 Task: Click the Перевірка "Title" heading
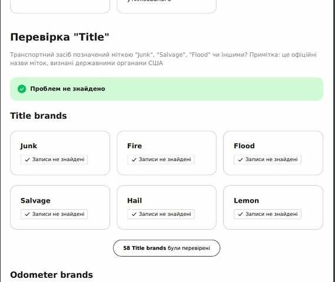coord(59,37)
